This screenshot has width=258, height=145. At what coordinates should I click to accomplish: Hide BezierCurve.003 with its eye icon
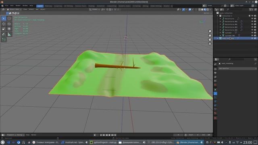[x=252, y=27]
